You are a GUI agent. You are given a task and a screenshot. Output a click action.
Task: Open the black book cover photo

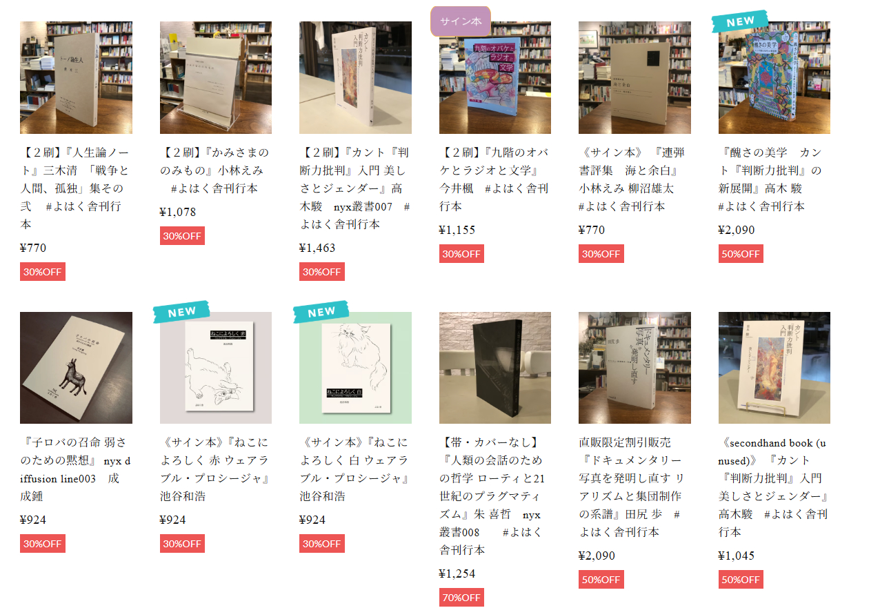tap(495, 368)
